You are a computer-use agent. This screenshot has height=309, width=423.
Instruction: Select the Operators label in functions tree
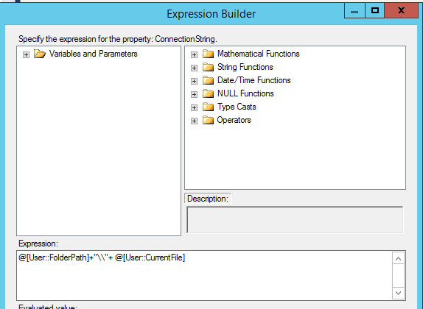(234, 120)
